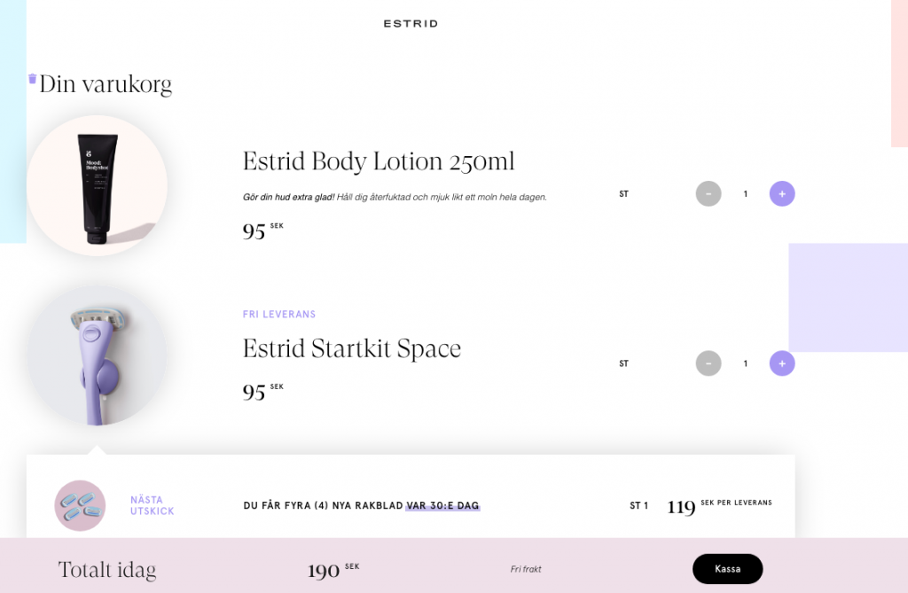Click the Din varukorg heading

106,84
